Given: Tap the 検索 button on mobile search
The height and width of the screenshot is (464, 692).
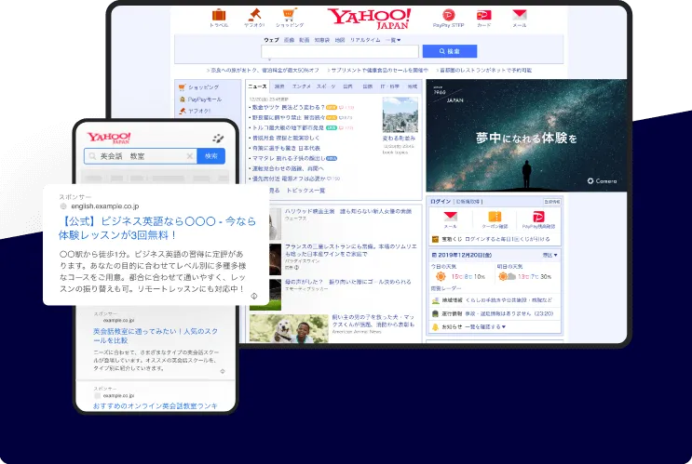Looking at the screenshot, I should (x=211, y=156).
